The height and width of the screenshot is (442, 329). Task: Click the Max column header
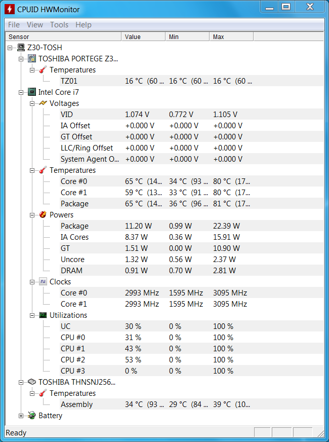coord(231,36)
